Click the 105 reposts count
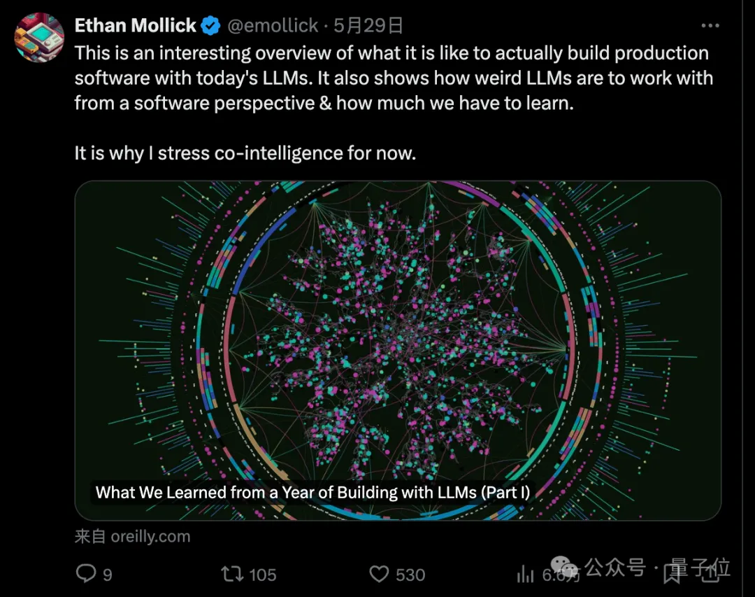755x597 pixels. pyautogui.click(x=263, y=575)
